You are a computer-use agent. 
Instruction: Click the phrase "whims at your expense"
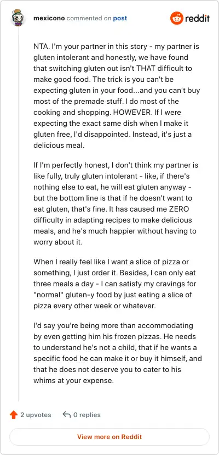pos(73,380)
